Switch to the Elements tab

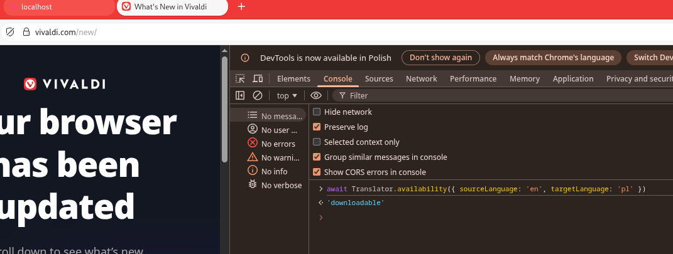click(293, 78)
